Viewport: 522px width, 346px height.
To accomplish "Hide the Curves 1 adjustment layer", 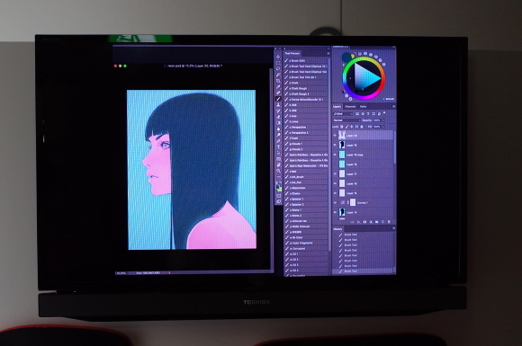I will pyautogui.click(x=335, y=202).
